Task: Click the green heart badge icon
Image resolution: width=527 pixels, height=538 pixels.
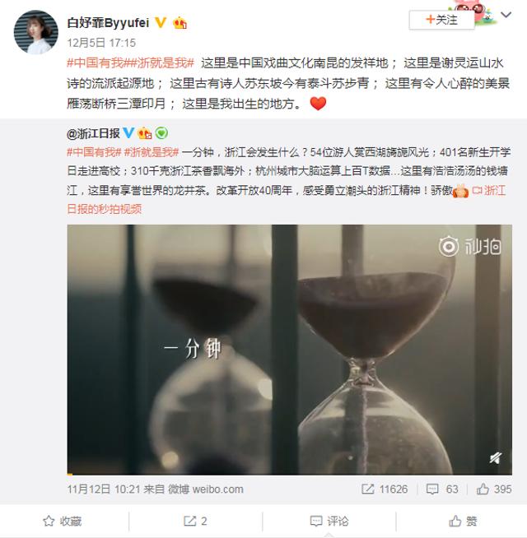Action: (161, 132)
